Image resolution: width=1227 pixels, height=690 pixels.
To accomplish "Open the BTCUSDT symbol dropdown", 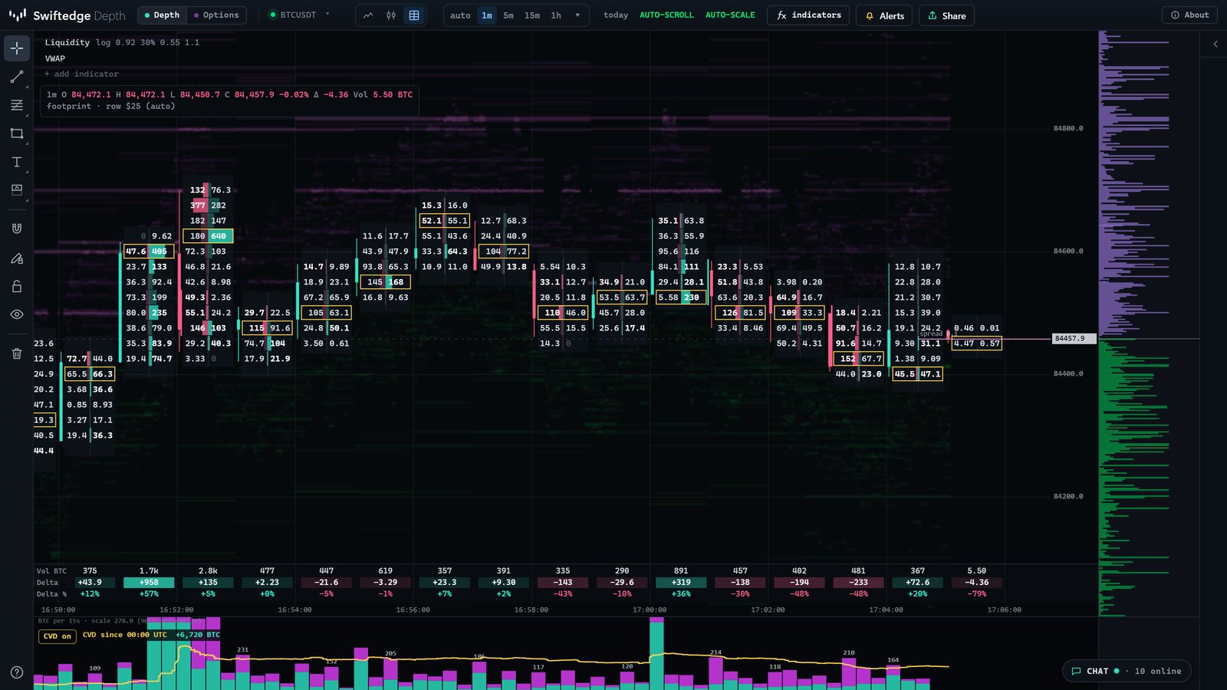I will (x=299, y=15).
